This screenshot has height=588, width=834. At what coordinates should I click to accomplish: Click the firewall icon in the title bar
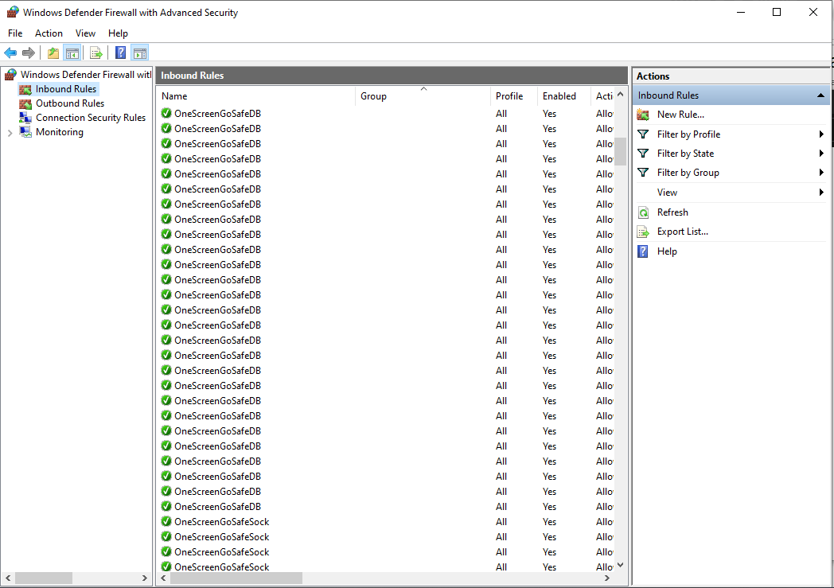pos(13,12)
